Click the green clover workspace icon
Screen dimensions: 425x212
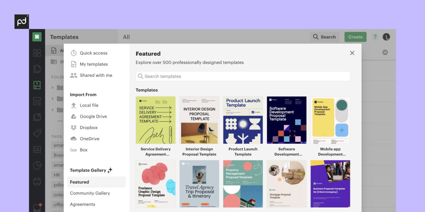[x=37, y=37]
